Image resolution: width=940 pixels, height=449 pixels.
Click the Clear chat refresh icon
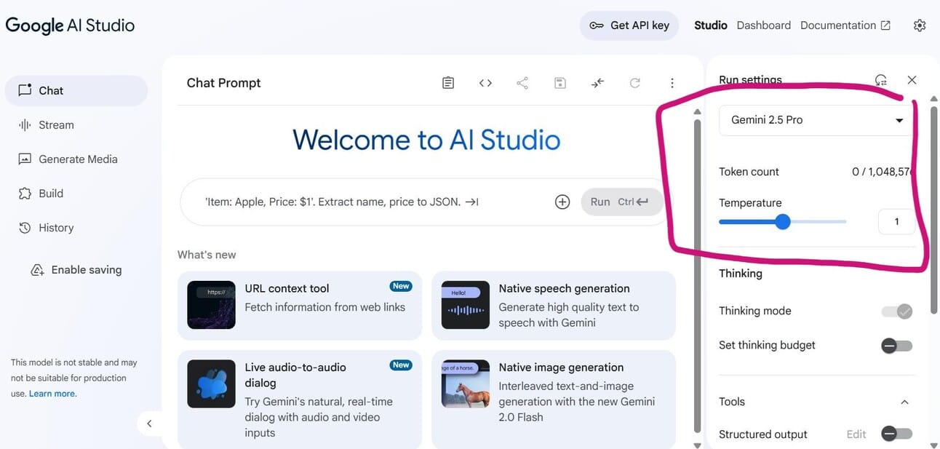[x=634, y=83]
